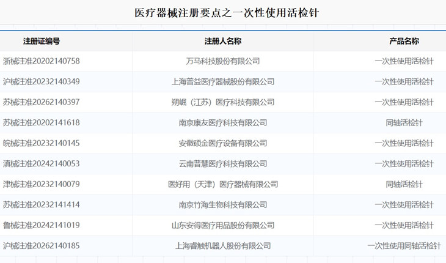
Task: Click product name in 山东安得 row
Action: click(404, 225)
